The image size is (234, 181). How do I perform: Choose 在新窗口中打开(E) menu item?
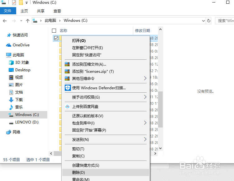[105, 48]
